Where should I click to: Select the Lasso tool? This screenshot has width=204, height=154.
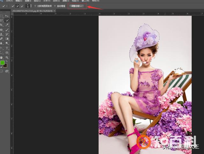tap(1, 20)
